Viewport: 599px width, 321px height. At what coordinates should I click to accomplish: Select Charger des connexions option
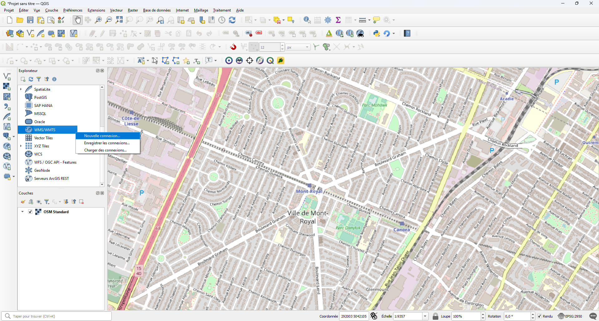105,150
